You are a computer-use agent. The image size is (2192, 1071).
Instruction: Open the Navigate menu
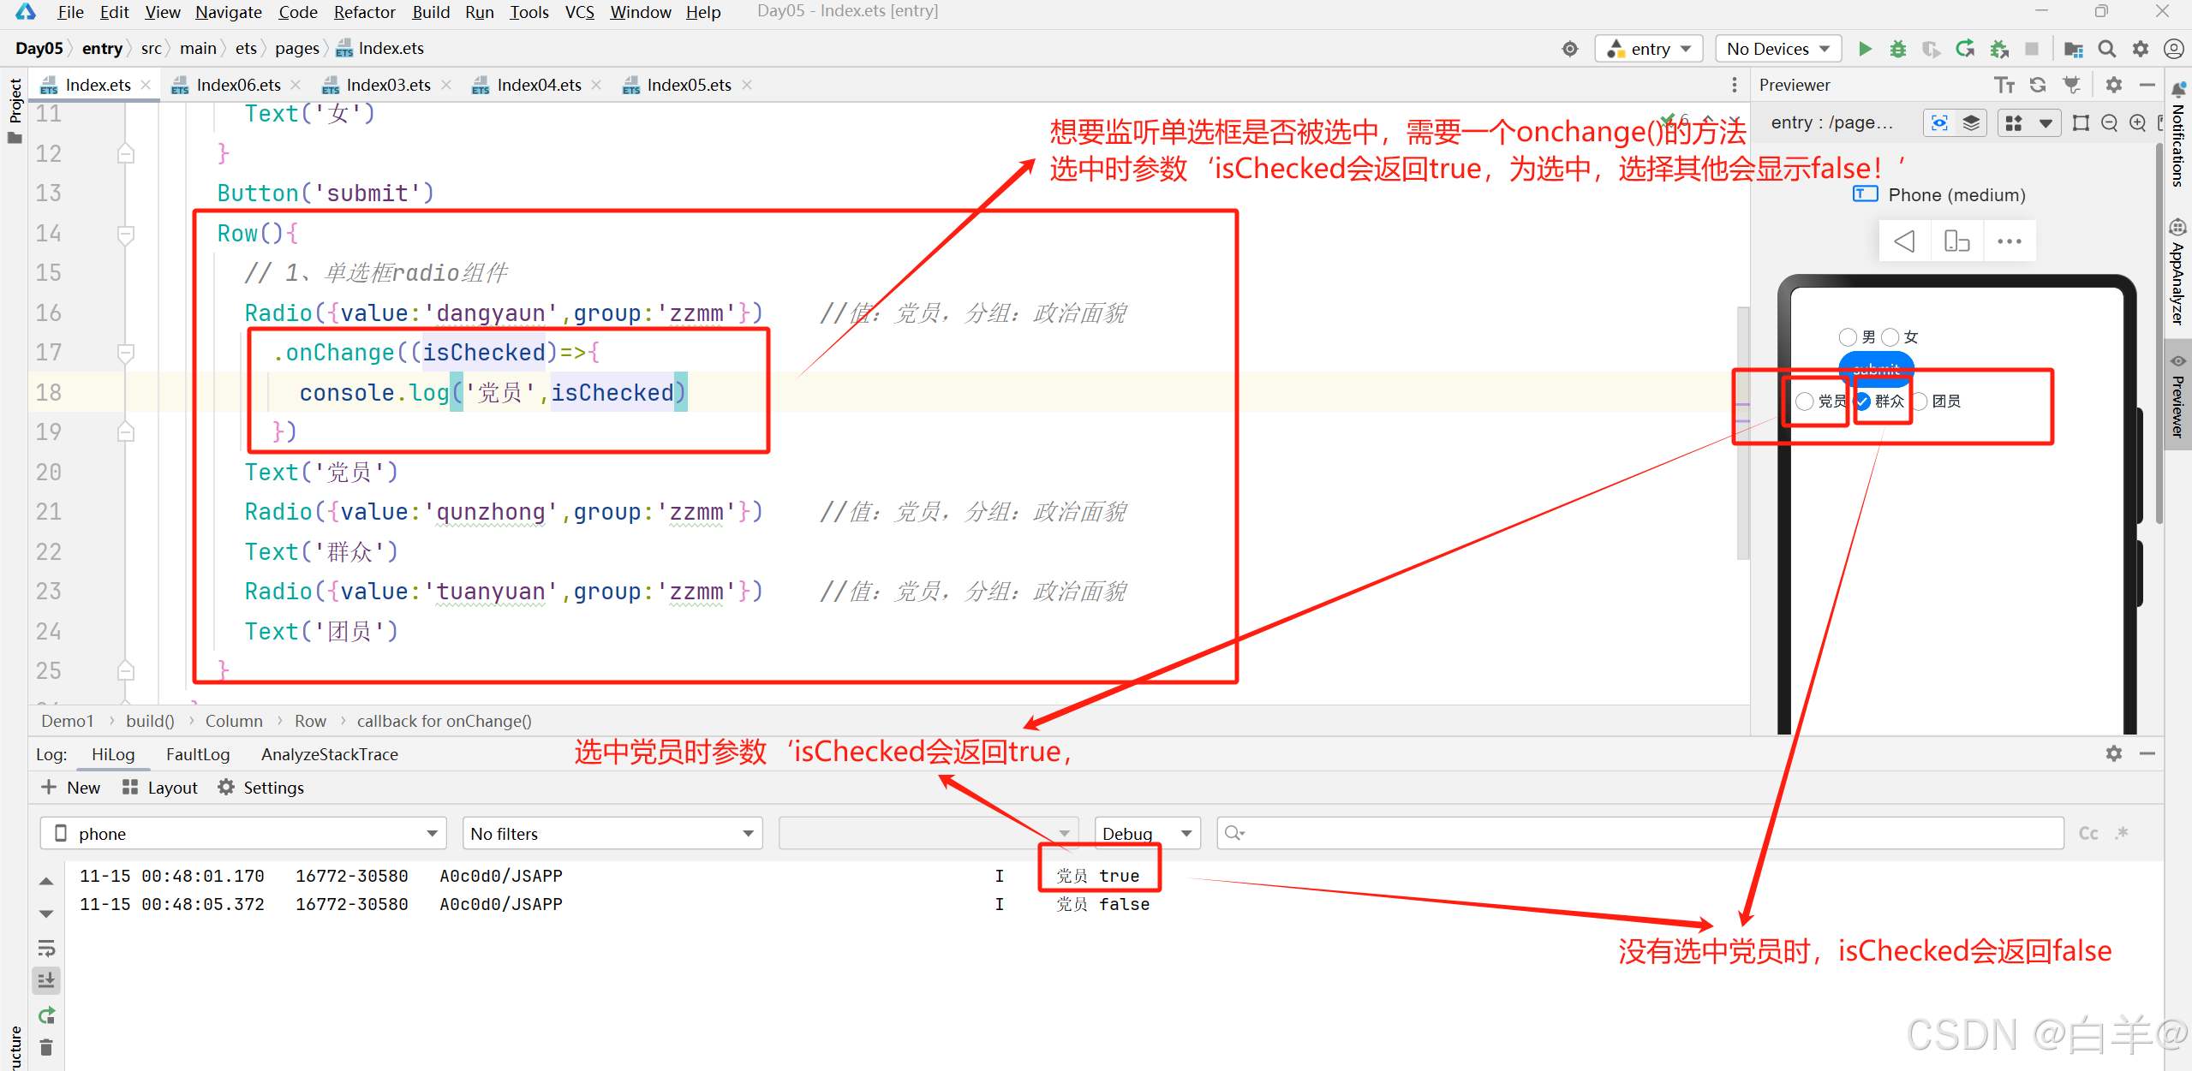tap(228, 12)
